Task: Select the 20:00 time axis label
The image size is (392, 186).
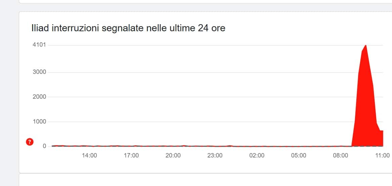Action: pos(173,156)
